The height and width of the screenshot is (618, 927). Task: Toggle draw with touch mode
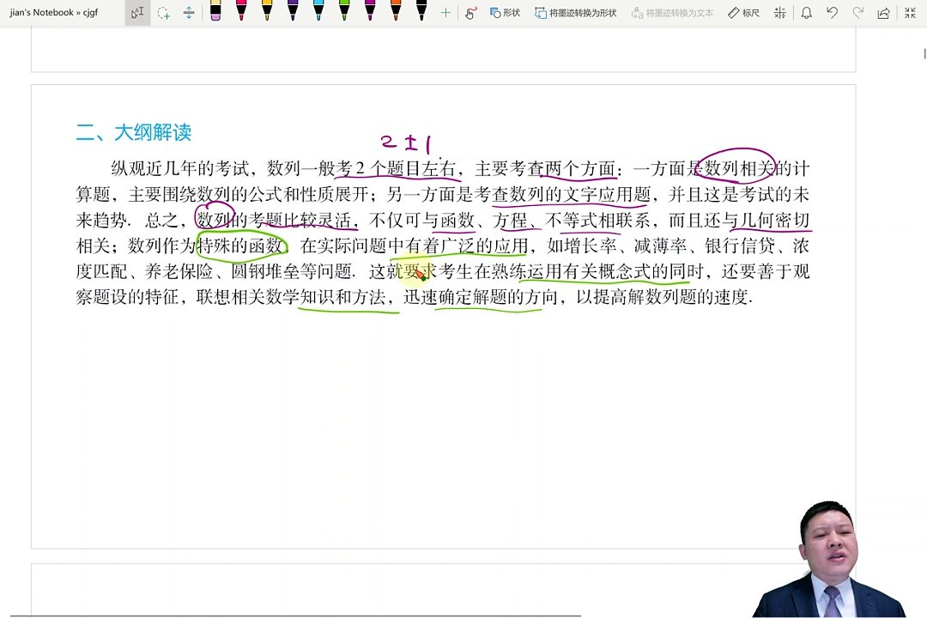pos(470,12)
